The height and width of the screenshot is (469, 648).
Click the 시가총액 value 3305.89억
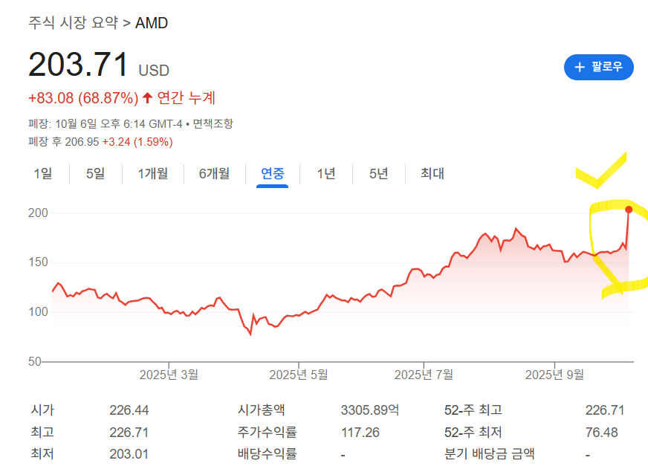pos(370,410)
